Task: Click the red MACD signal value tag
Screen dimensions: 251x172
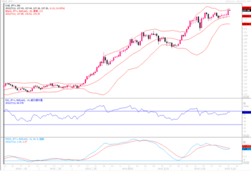Action: pos(246,147)
